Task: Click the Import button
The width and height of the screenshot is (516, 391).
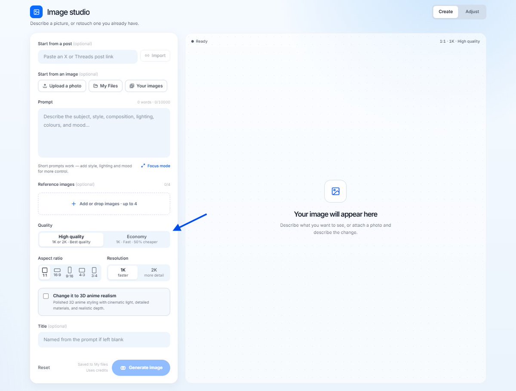Action: pyautogui.click(x=155, y=55)
